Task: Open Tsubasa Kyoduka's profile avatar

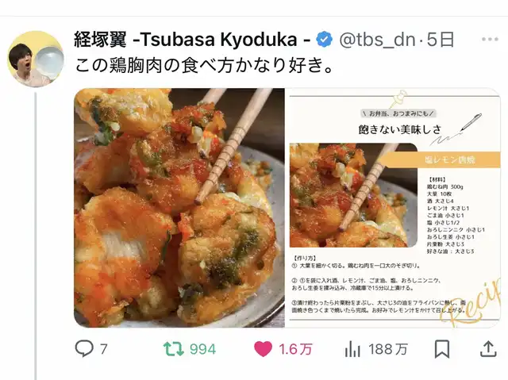Action: pyautogui.click(x=35, y=59)
